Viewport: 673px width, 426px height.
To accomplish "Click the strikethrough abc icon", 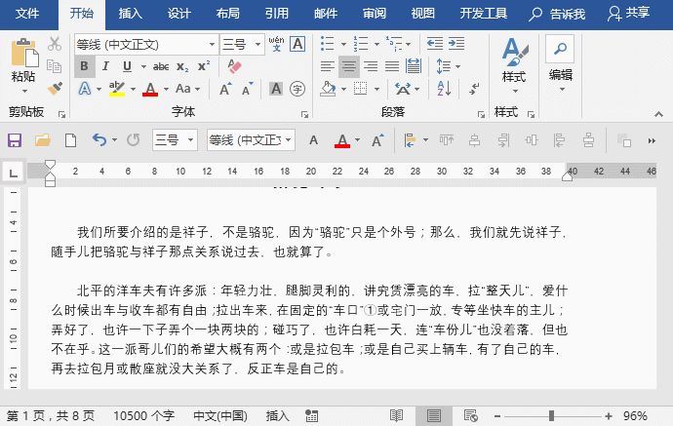I will (x=161, y=66).
